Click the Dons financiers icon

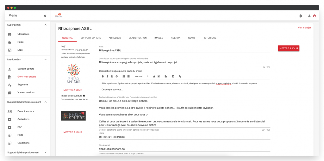9,111
